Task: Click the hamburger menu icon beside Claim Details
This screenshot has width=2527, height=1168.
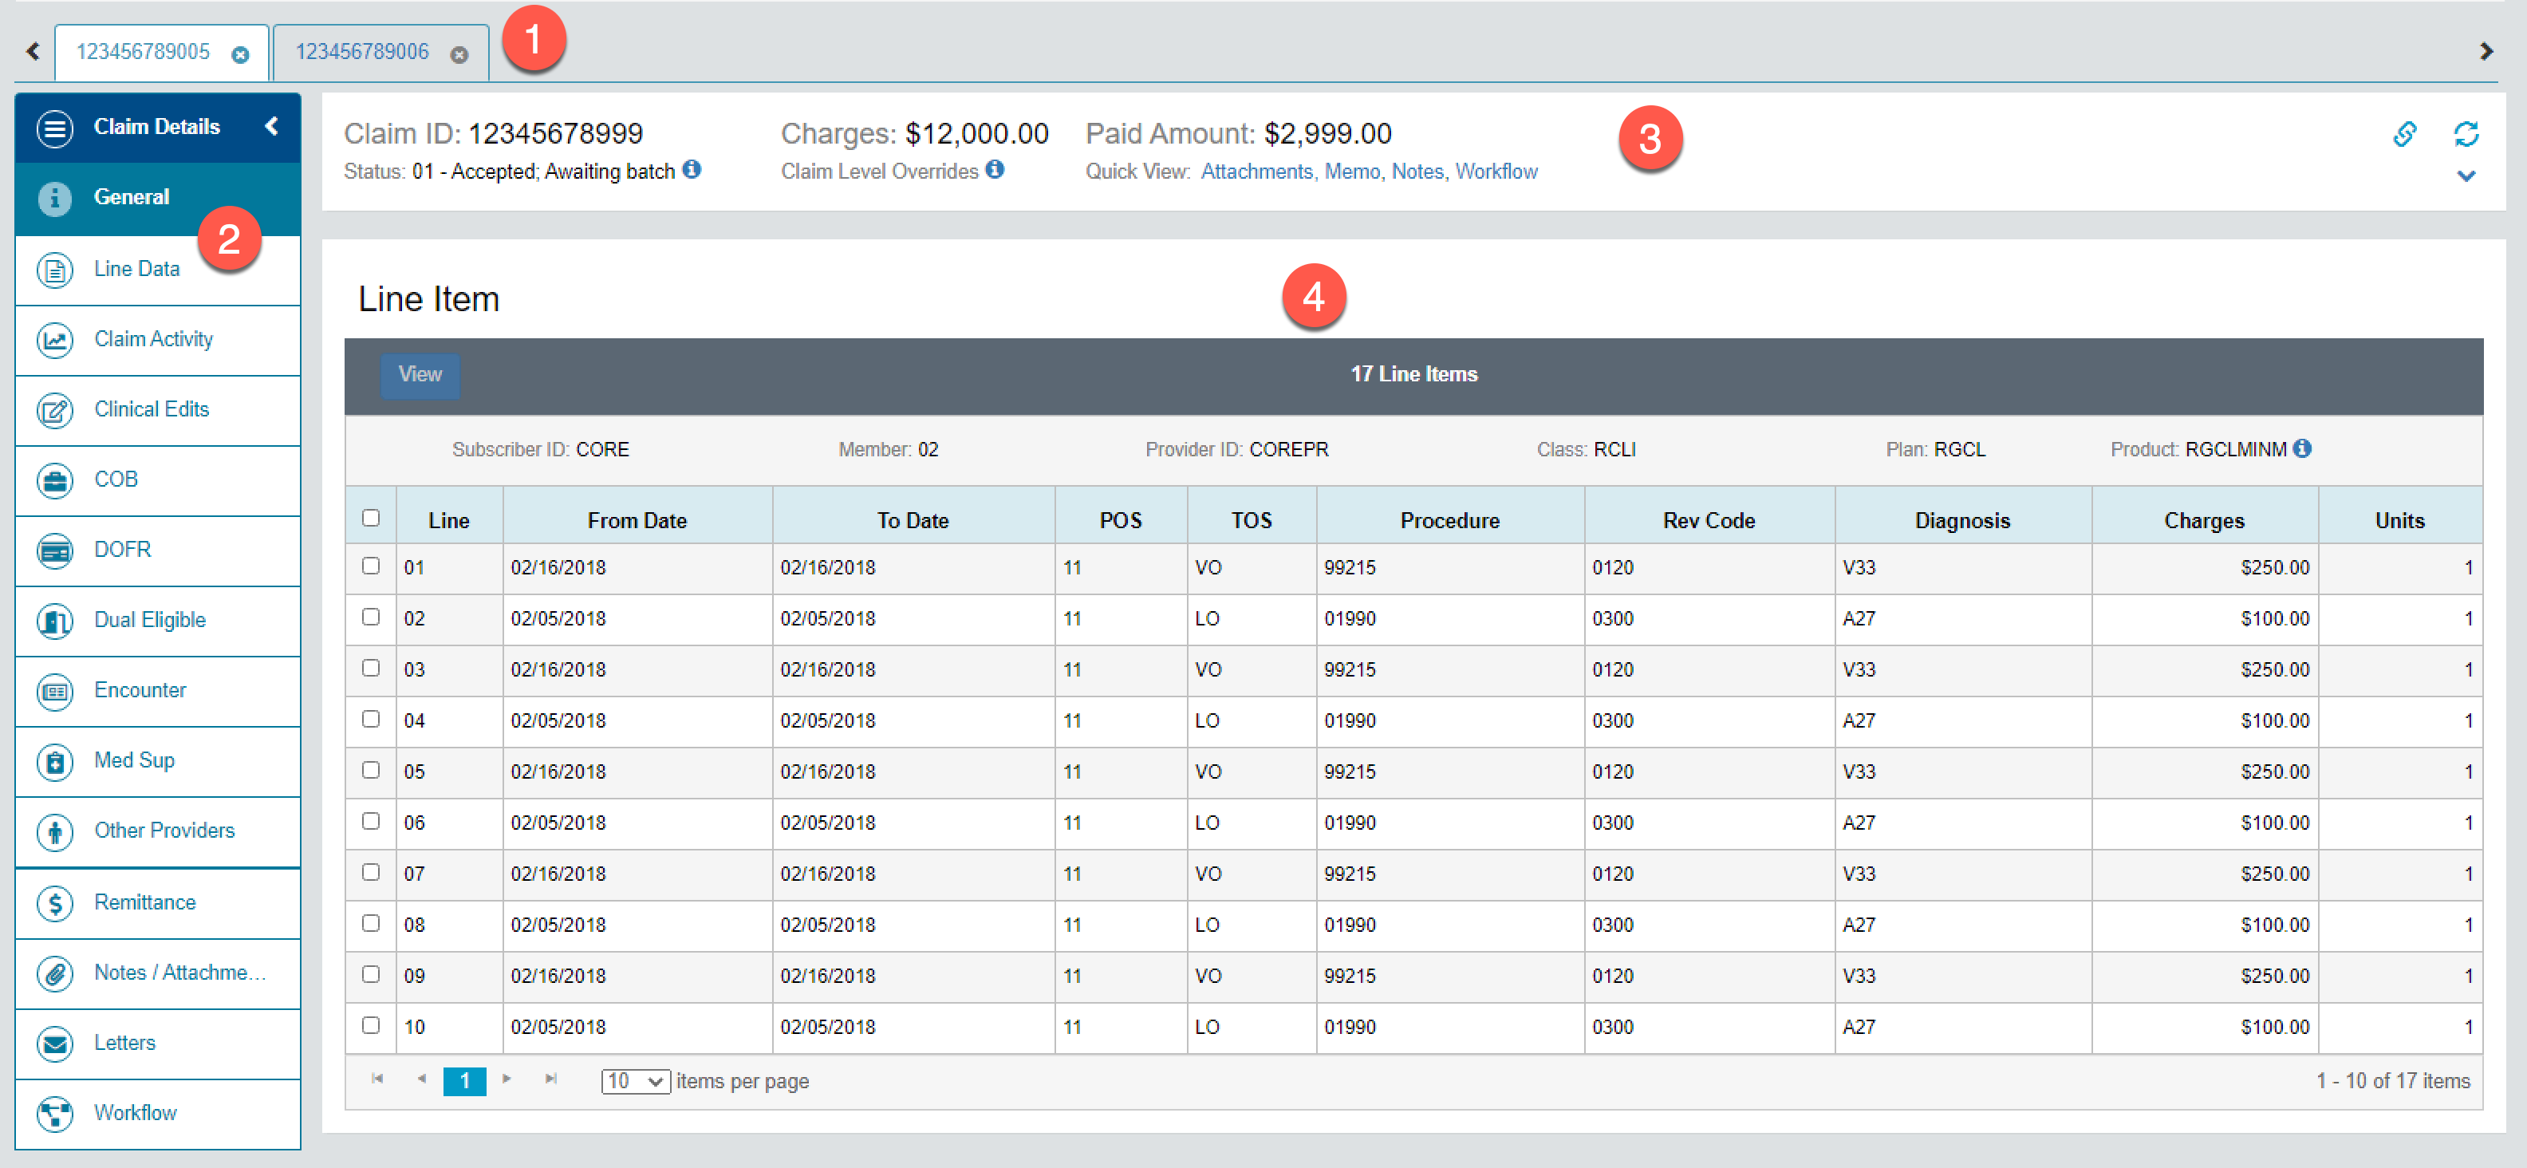Action: [55, 128]
